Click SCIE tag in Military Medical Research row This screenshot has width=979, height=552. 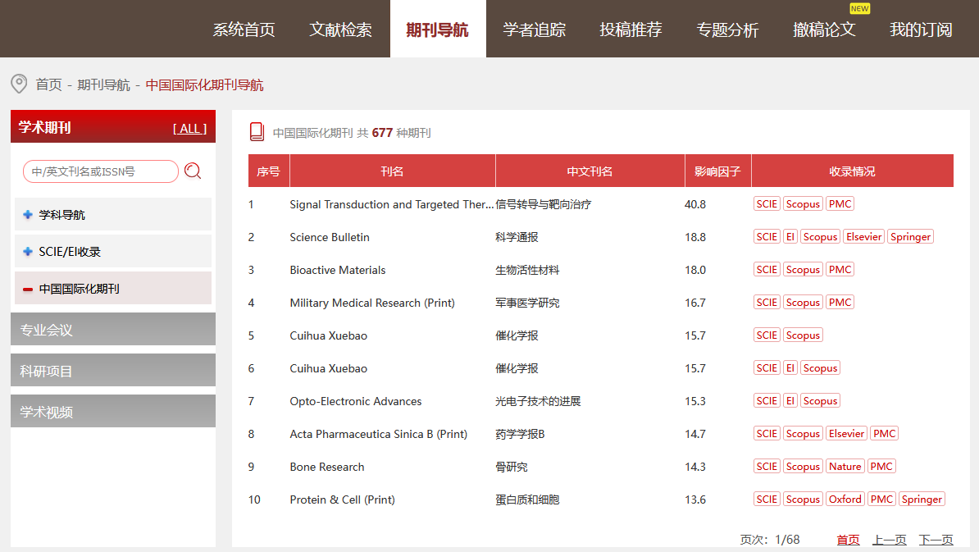click(767, 302)
